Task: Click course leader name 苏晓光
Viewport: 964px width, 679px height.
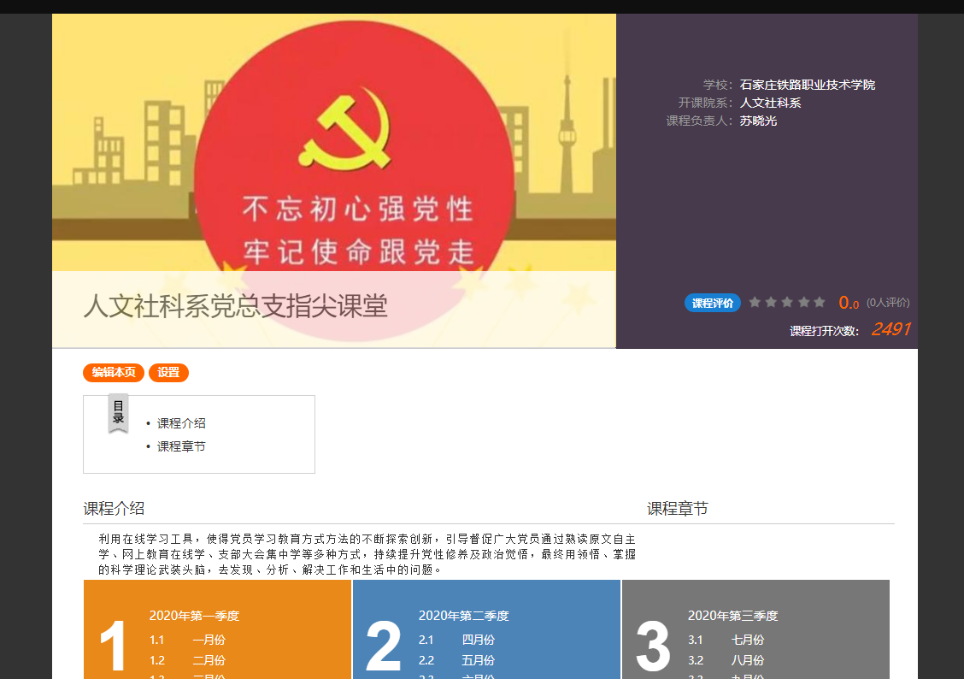Action: 758,121
